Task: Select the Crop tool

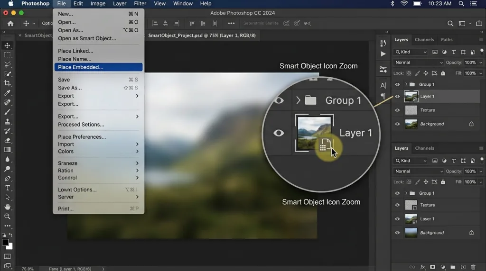Action: tap(8, 83)
